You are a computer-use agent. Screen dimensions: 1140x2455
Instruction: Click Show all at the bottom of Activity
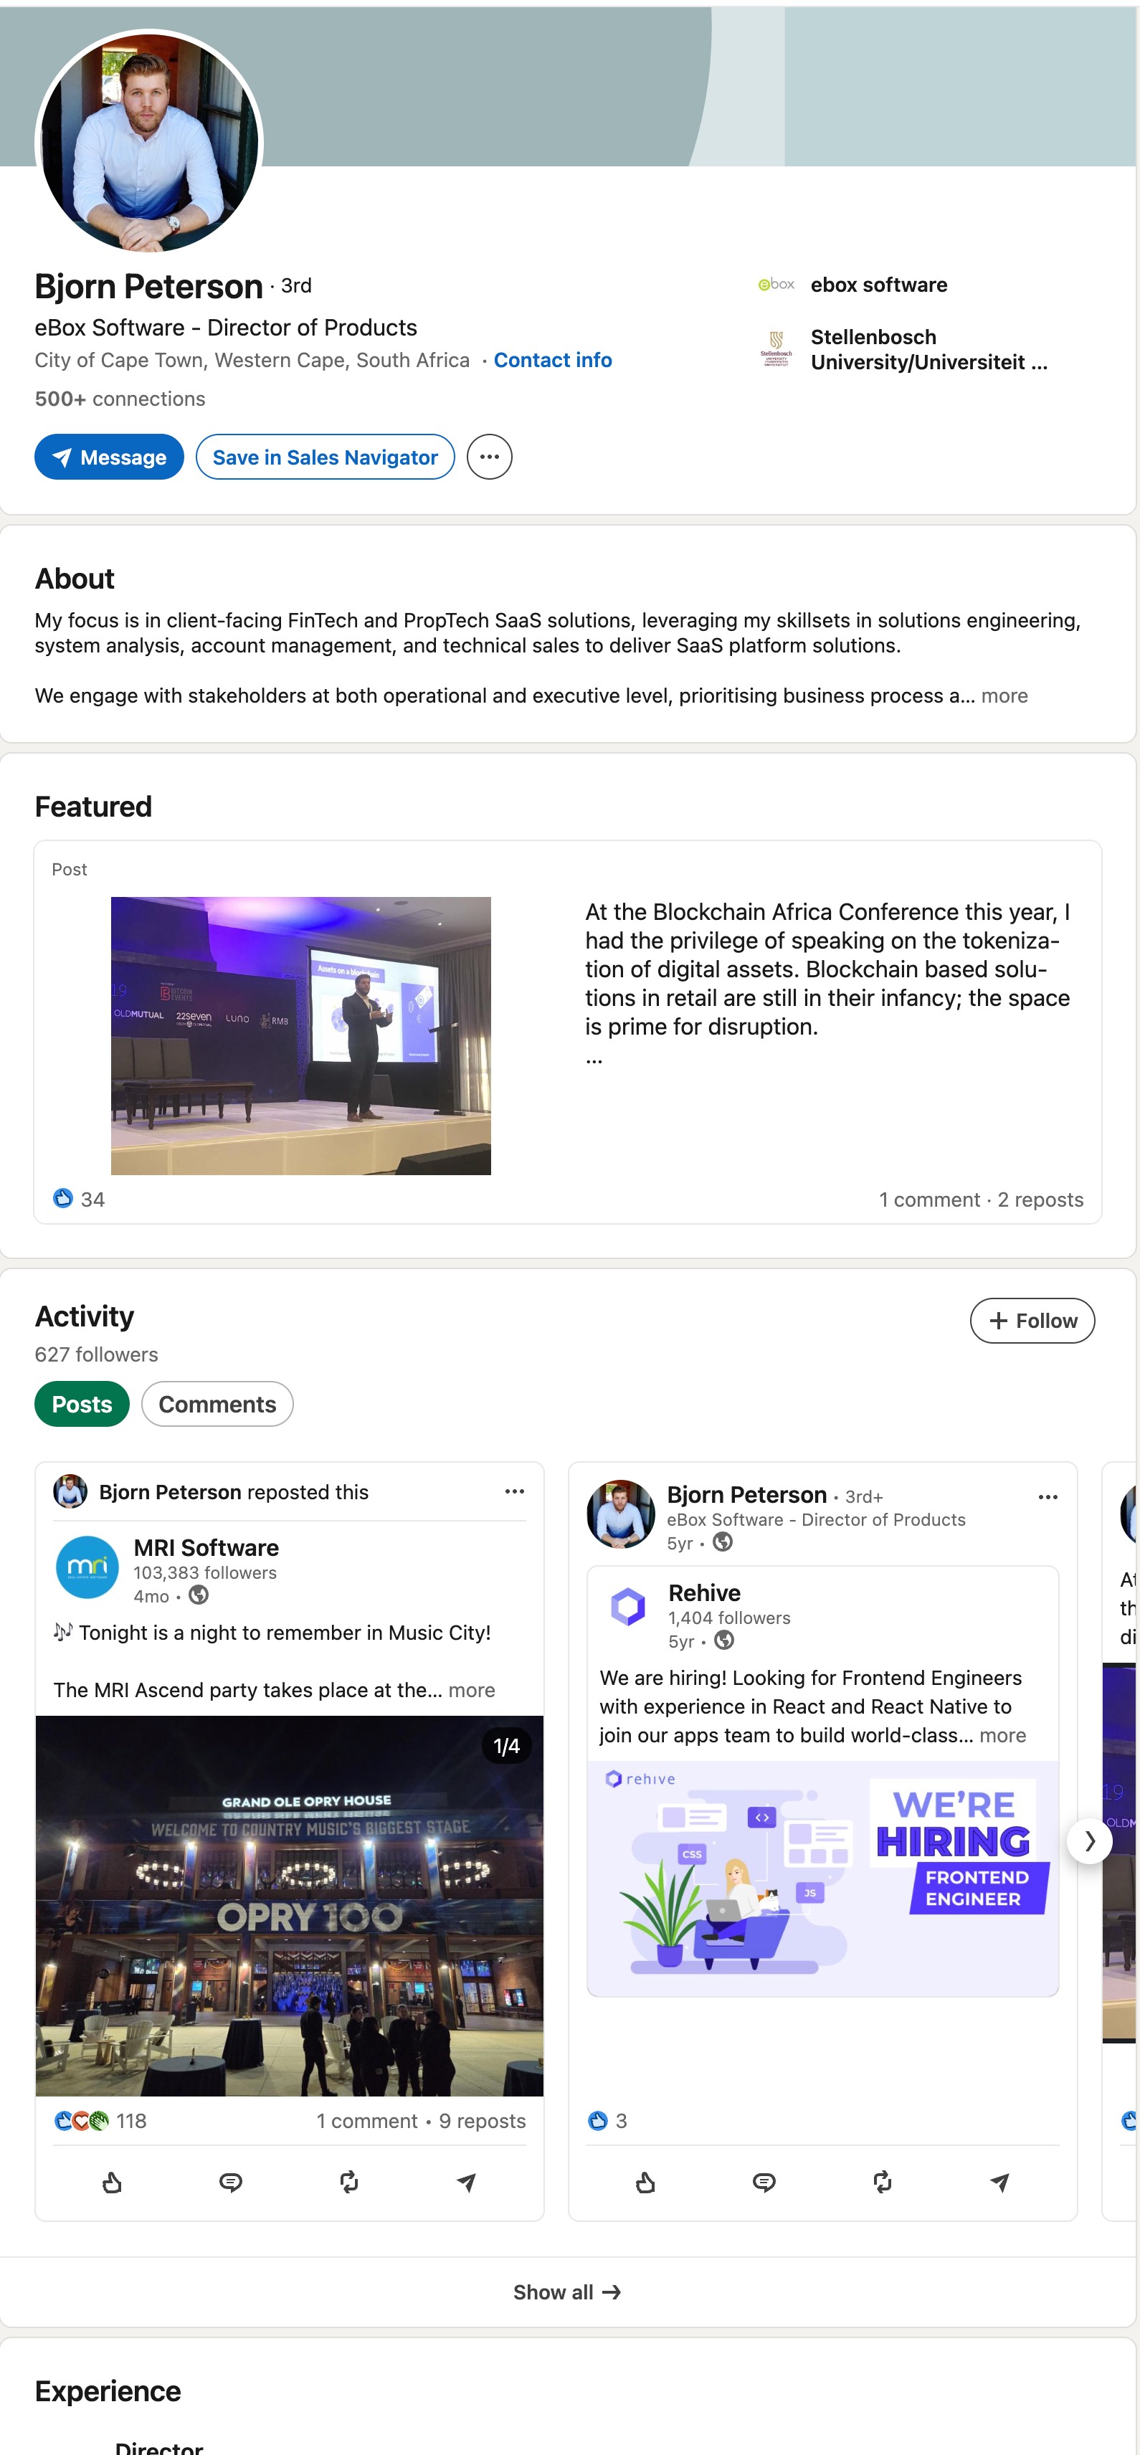569,2292
